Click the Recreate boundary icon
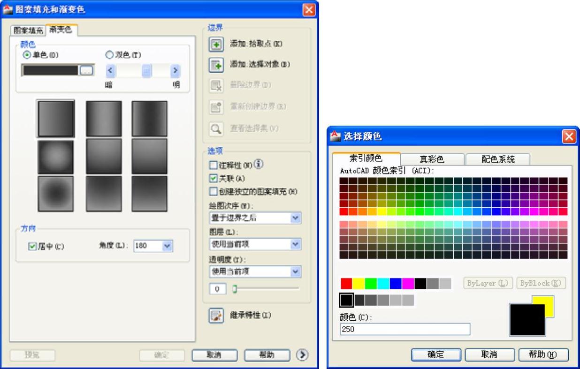The height and width of the screenshot is (369, 580). pyautogui.click(x=215, y=107)
